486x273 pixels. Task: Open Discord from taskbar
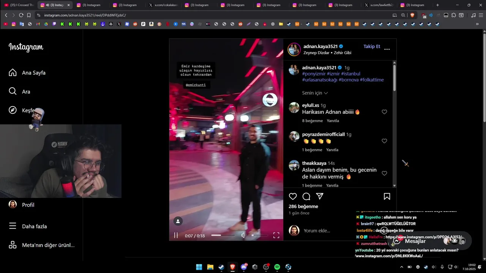click(x=244, y=267)
